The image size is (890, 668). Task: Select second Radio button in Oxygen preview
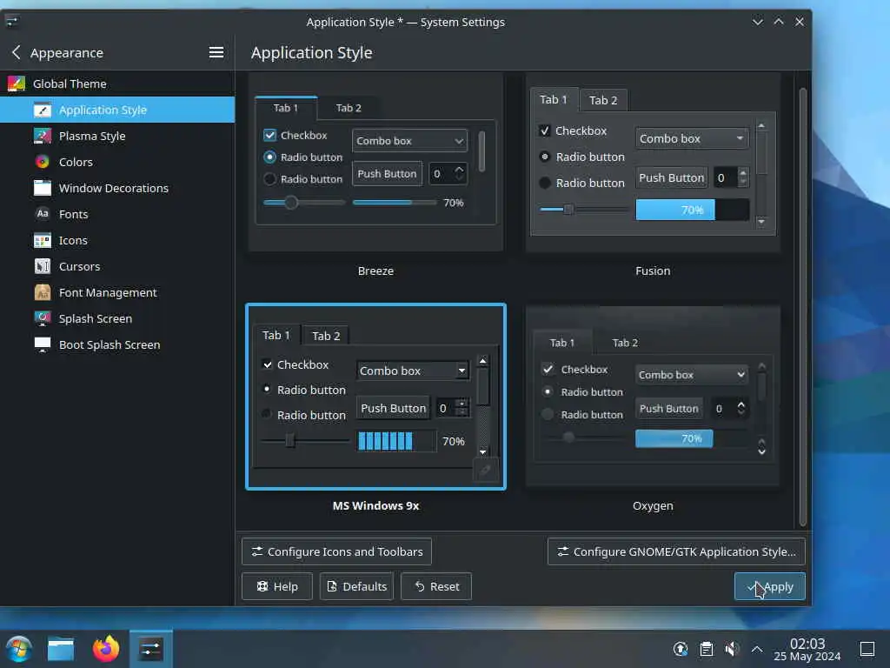tap(548, 414)
